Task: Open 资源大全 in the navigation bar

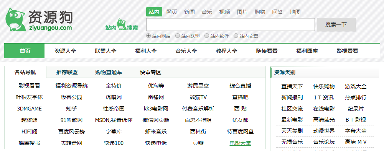Action: coord(65,51)
